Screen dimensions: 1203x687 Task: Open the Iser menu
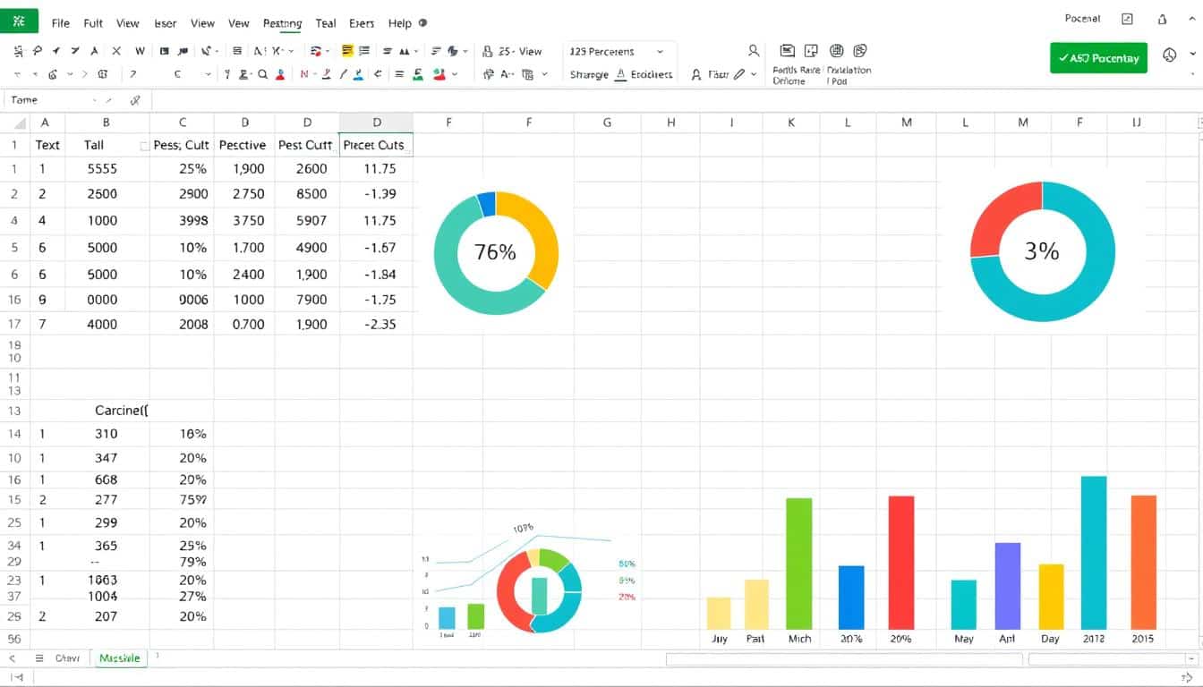(x=166, y=23)
